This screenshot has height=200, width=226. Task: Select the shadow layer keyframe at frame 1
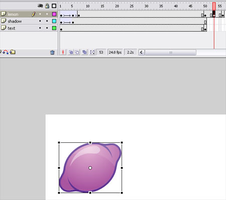pyautogui.click(x=61, y=23)
